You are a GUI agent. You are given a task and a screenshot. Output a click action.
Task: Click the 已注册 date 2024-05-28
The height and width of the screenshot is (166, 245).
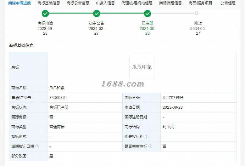[x=148, y=31]
